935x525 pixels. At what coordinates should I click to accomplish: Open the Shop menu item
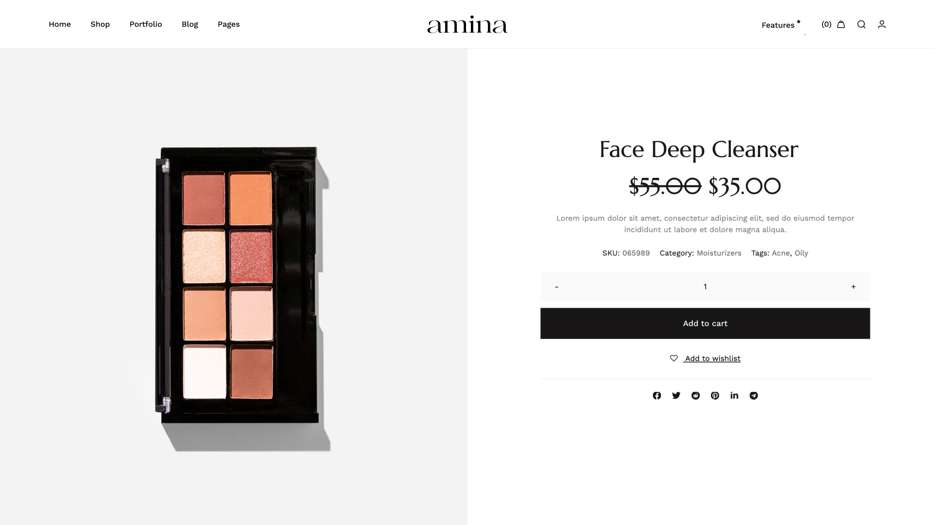[x=100, y=24]
